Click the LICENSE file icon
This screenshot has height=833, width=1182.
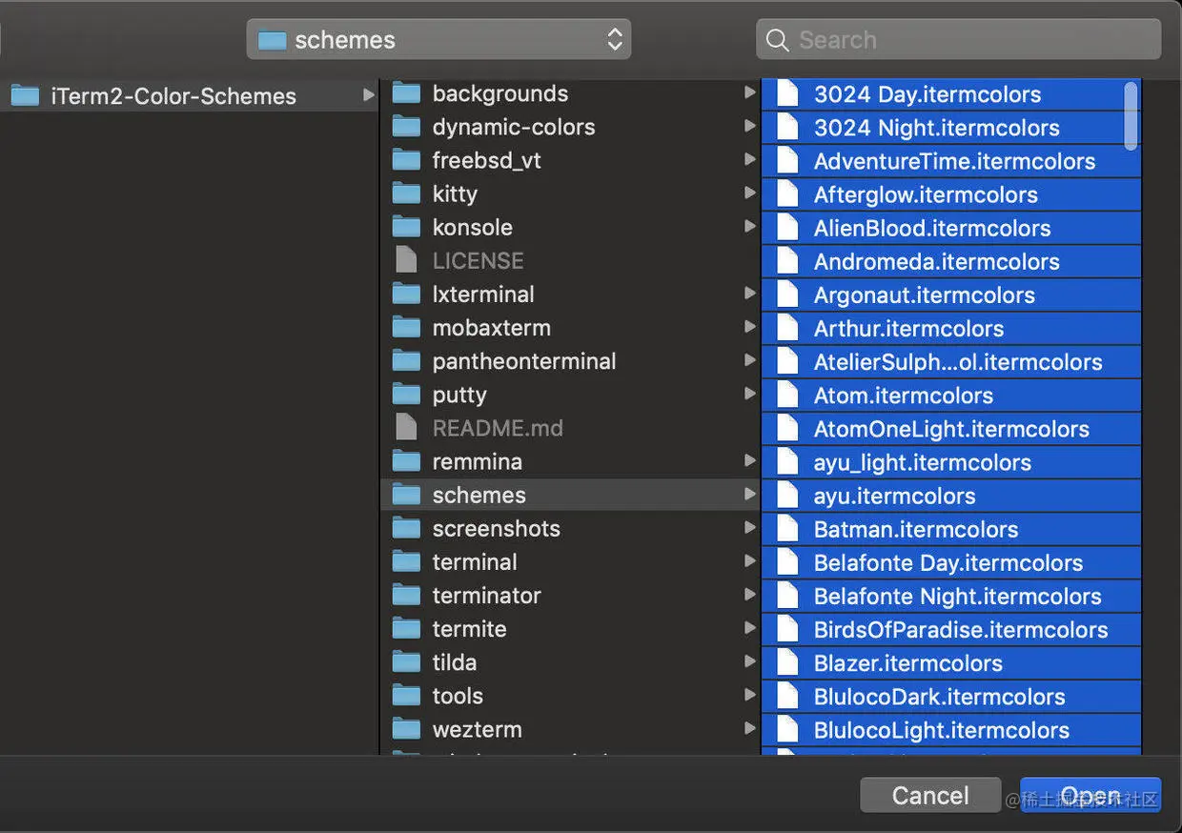(407, 260)
